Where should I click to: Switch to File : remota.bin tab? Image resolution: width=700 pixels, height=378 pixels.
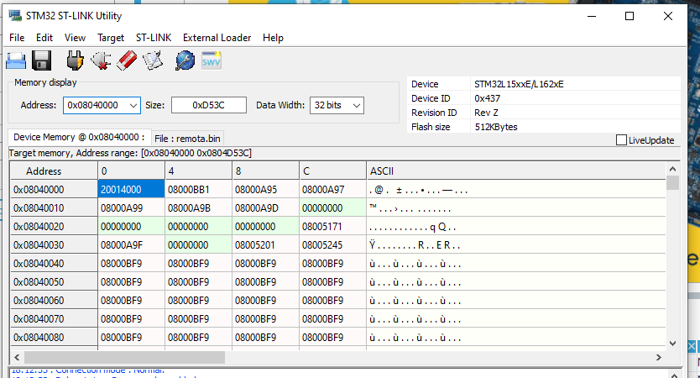pyautogui.click(x=187, y=139)
